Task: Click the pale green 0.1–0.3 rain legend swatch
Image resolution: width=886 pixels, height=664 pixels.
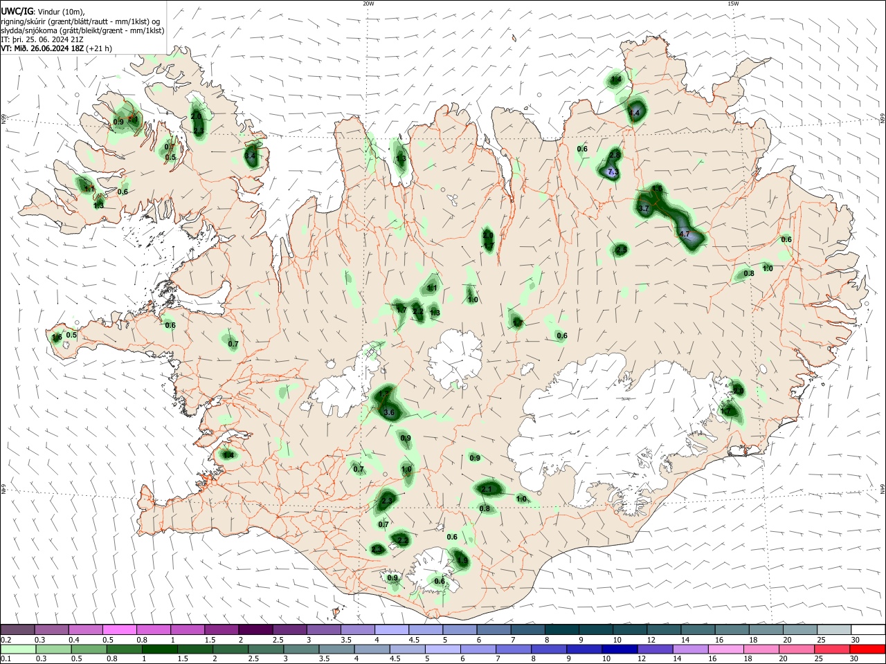Action: (x=17, y=649)
